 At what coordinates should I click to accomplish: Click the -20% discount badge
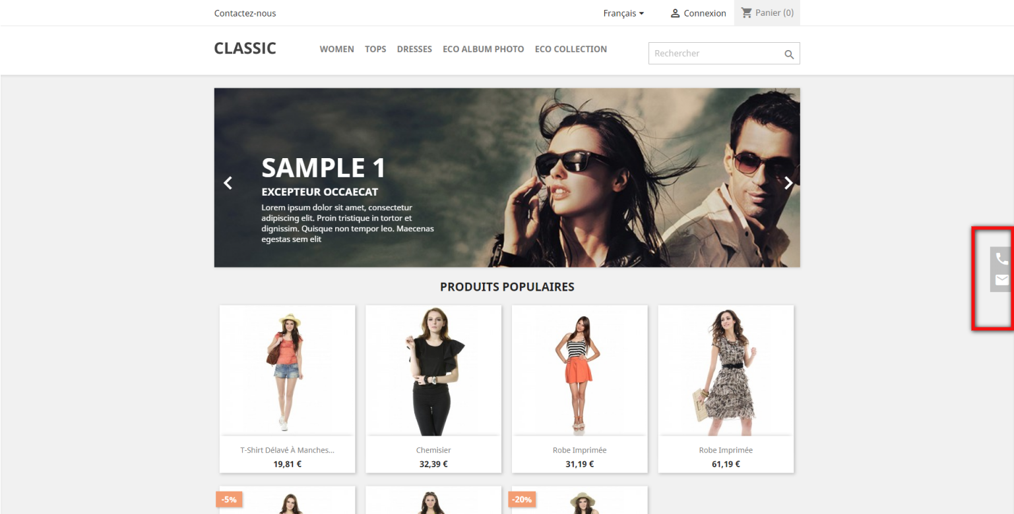[522, 500]
